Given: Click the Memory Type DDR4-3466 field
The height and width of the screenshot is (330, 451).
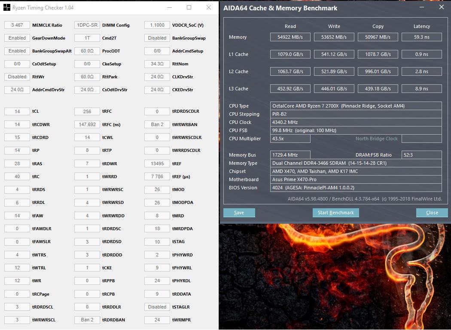Looking at the screenshot, I should pos(356,163).
